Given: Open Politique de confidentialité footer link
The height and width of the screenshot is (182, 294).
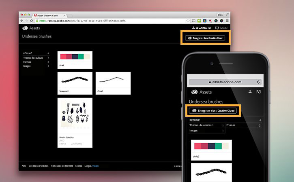Looking at the screenshot, I should tap(62, 166).
